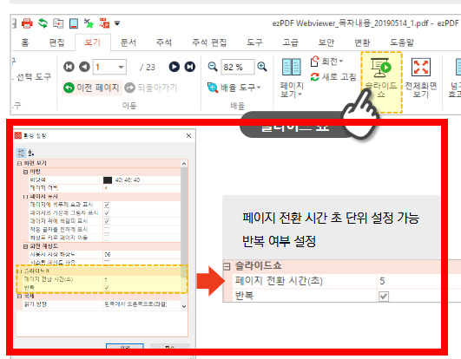
Task: Toggle the checkbox under 화면 해상도
Action: [107, 262]
